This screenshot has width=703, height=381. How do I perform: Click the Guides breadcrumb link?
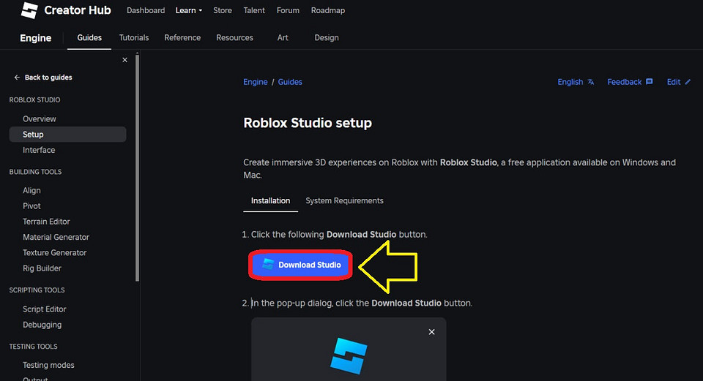pos(290,82)
